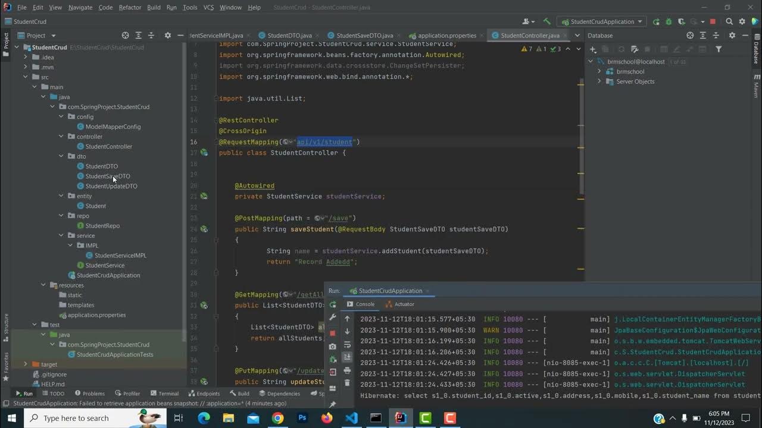The image size is (762, 428).
Task: Open Photoshop from the taskbar
Action: click(302, 418)
